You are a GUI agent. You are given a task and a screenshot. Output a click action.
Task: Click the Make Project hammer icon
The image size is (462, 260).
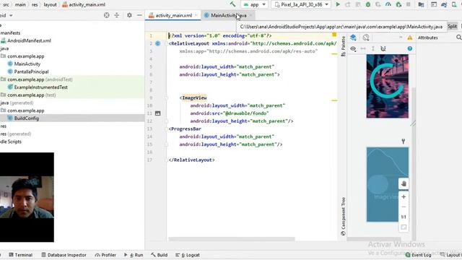pos(232,4)
